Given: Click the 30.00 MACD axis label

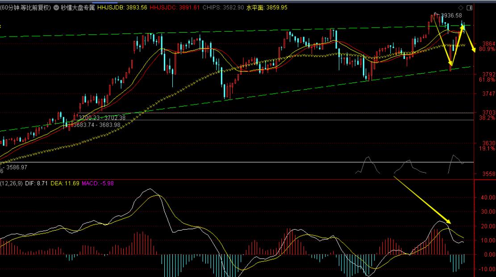Looking at the screenshot, I should [488, 212].
